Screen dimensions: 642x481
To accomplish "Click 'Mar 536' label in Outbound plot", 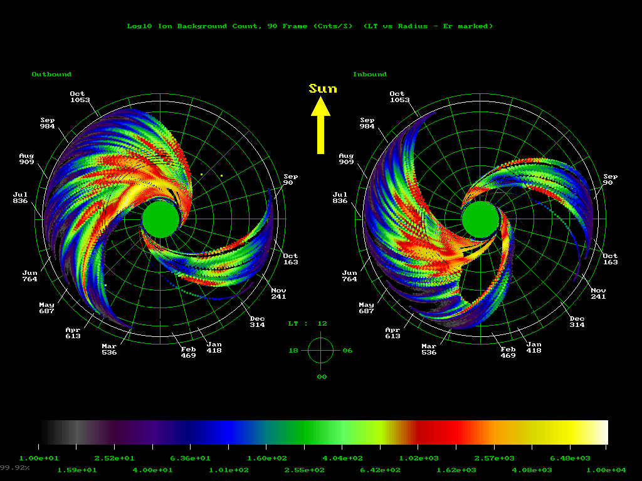I will [x=109, y=349].
